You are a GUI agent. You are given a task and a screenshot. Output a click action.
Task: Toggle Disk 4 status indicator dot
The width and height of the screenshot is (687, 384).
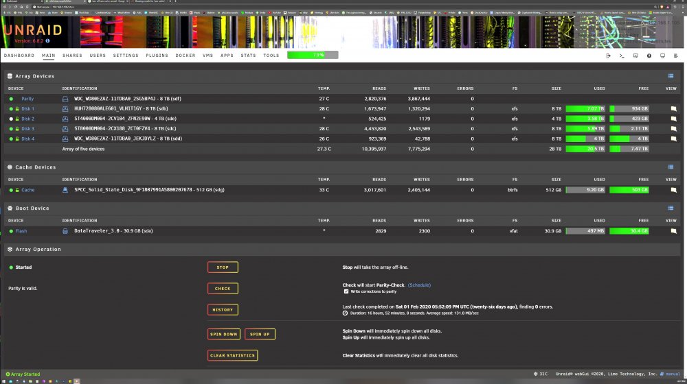[11, 139]
